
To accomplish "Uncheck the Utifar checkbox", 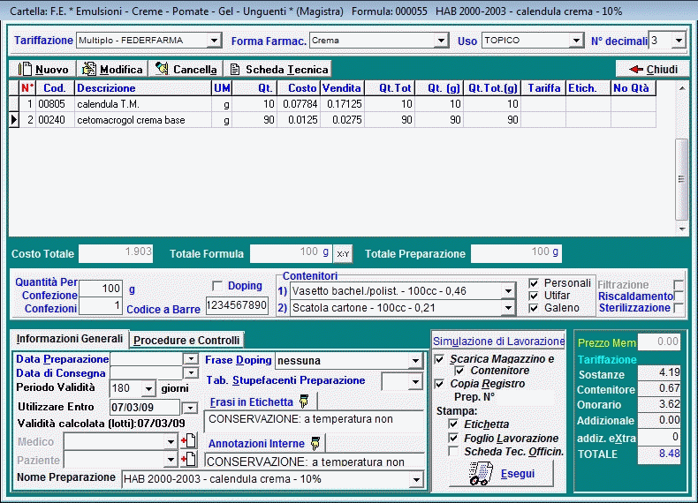I will [x=534, y=296].
